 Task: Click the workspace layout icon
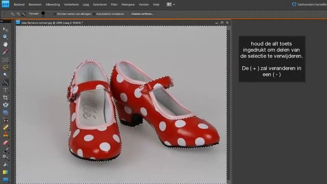pyautogui.click(x=169, y=5)
